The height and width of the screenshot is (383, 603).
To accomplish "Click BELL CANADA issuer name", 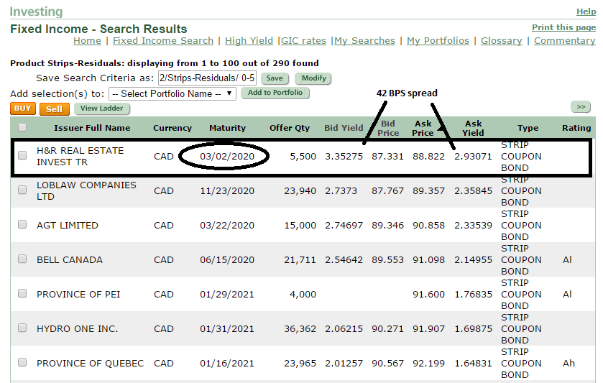I will (x=70, y=260).
